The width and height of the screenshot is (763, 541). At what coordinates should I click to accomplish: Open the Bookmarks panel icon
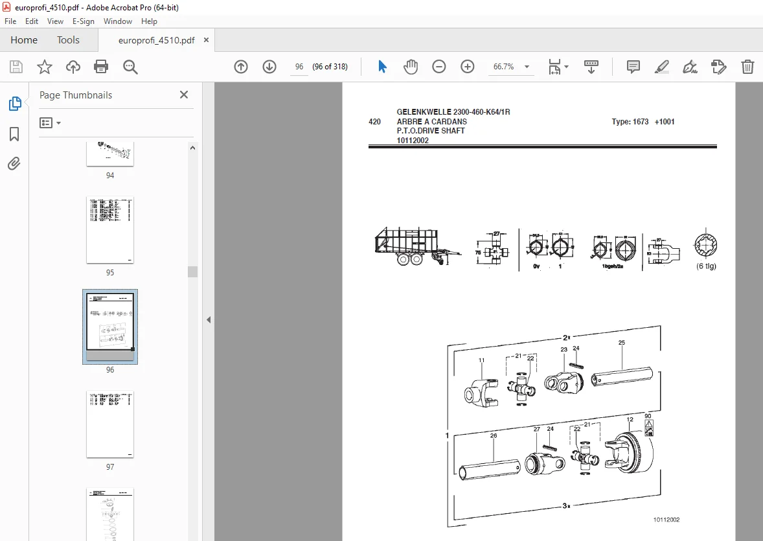click(x=14, y=134)
